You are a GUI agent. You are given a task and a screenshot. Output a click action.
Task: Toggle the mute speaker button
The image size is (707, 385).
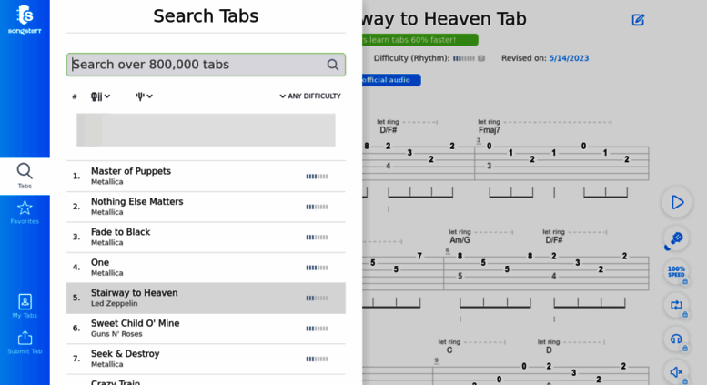coord(676,372)
